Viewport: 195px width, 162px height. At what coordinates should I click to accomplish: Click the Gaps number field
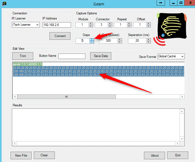[83, 41]
